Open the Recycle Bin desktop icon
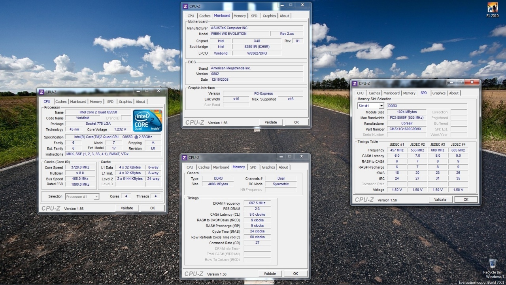 493,266
